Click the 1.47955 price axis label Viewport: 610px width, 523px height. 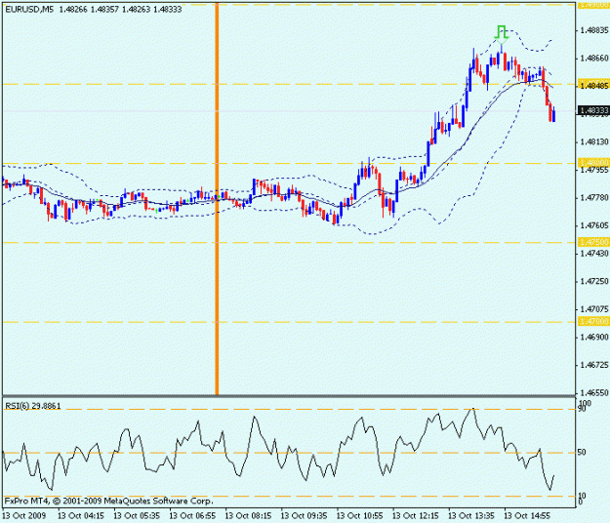click(593, 170)
